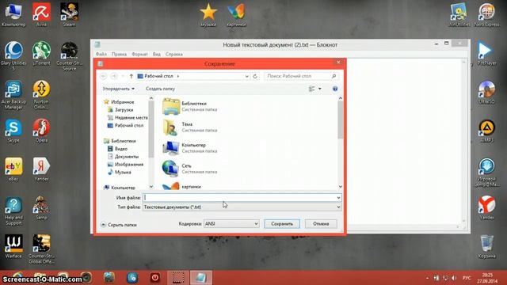
Task: Expand the address bar path dropdown
Action: point(246,76)
